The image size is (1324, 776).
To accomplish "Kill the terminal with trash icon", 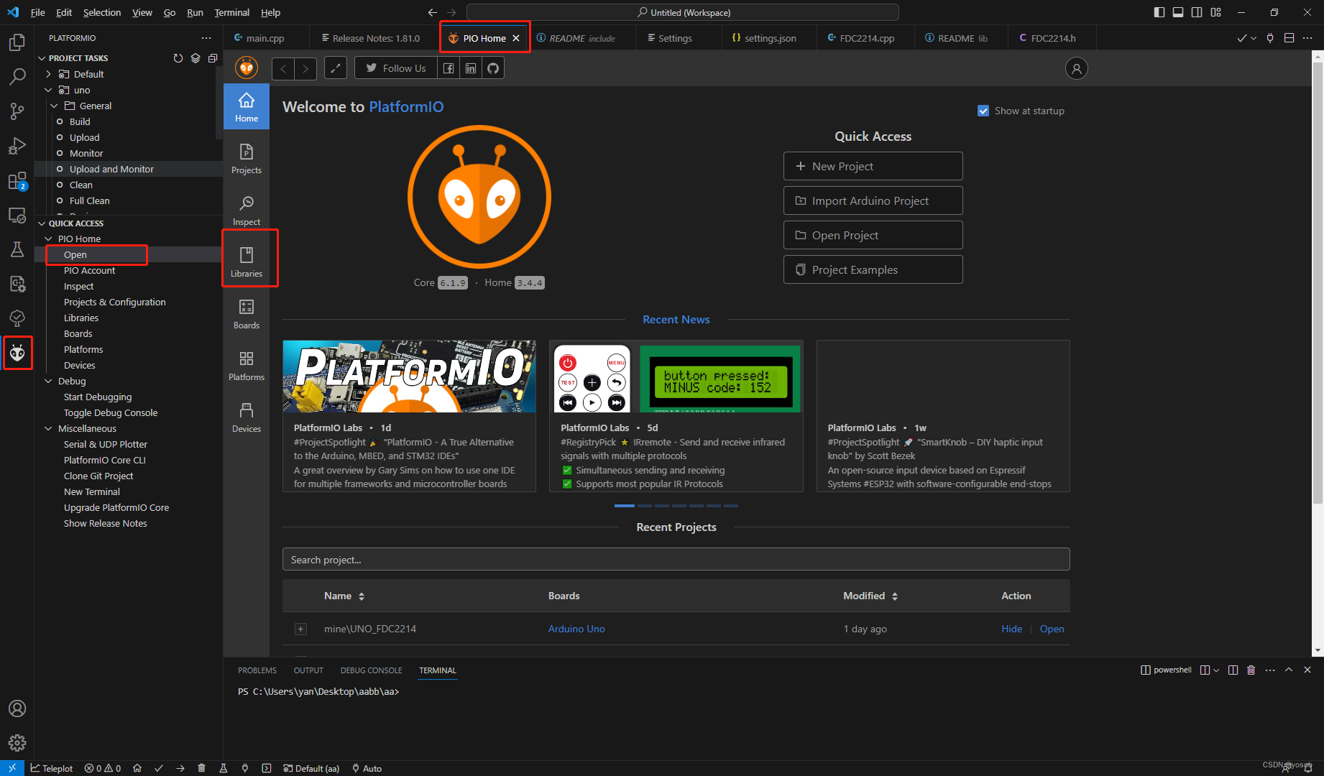I will (1251, 670).
